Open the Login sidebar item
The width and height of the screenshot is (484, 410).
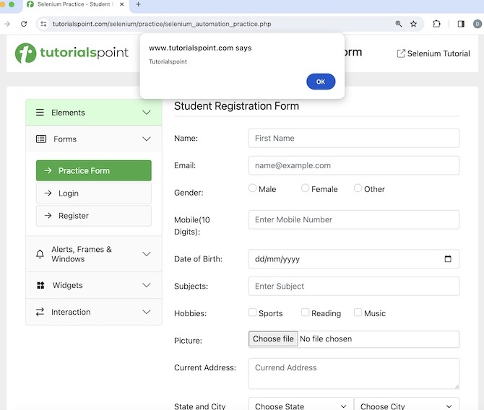(94, 193)
